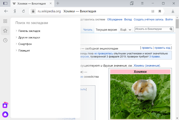Bookmark this page with the flag icon

click(160, 11)
